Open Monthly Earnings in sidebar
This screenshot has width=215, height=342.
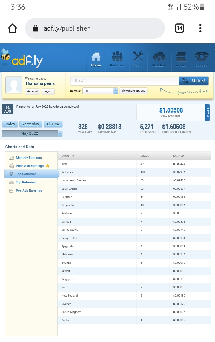(29, 158)
